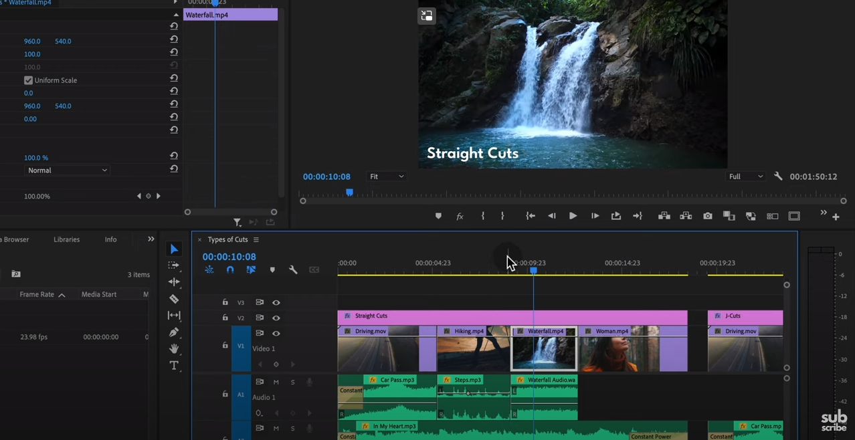Viewport: 855px width, 440px height.
Task: Select the Hand tool
Action: point(174,348)
